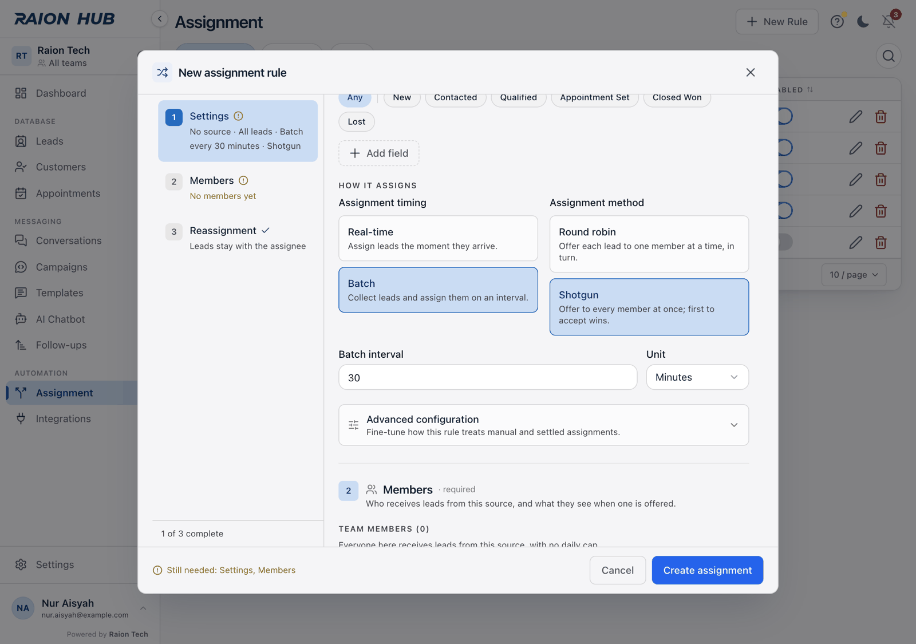Screen dimensions: 916x644
Task: Choose the Shotgun assignment method
Action: (x=649, y=307)
